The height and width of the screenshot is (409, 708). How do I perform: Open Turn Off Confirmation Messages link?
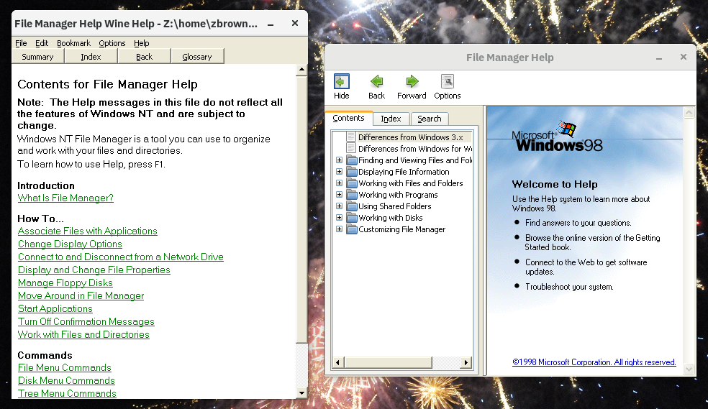pyautogui.click(x=86, y=322)
